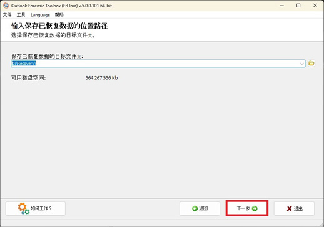Expand the destination folder dropdown arrow
The width and height of the screenshot is (324, 227).
click(x=302, y=64)
